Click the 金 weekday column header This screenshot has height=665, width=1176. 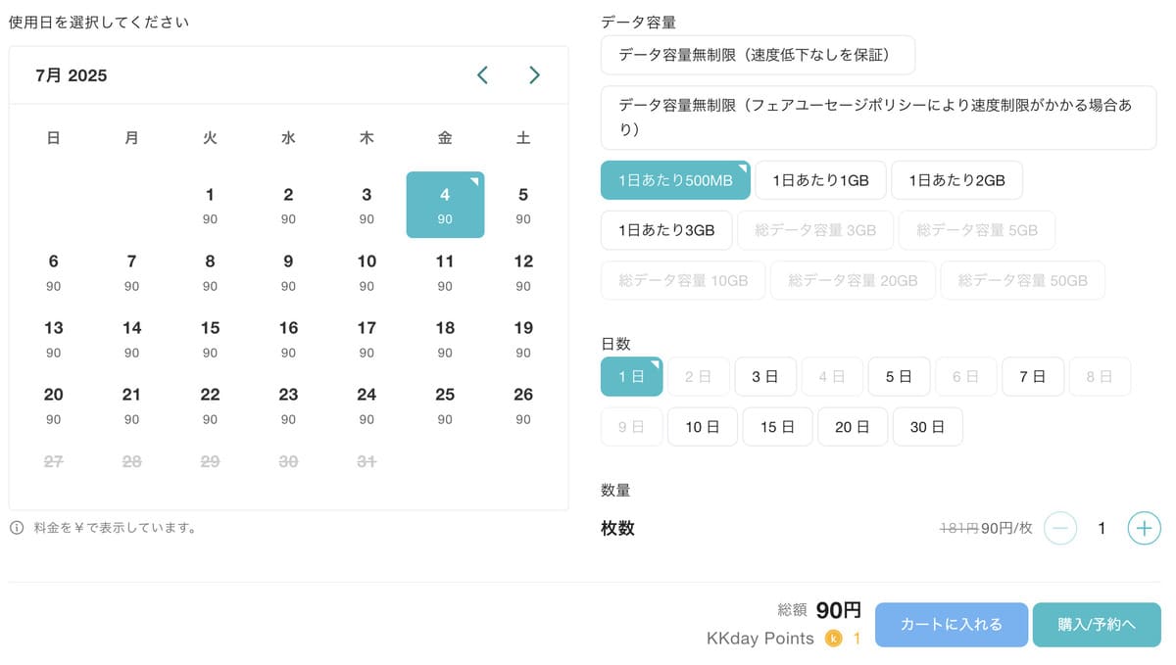(445, 138)
